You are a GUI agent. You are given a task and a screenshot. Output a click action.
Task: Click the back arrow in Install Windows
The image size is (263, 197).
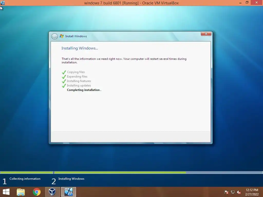(x=54, y=36)
